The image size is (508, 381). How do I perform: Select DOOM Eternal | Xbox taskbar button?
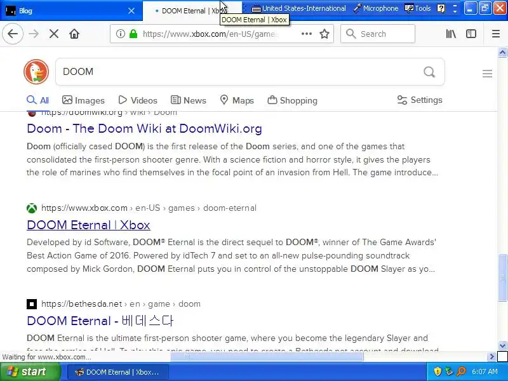click(x=117, y=372)
